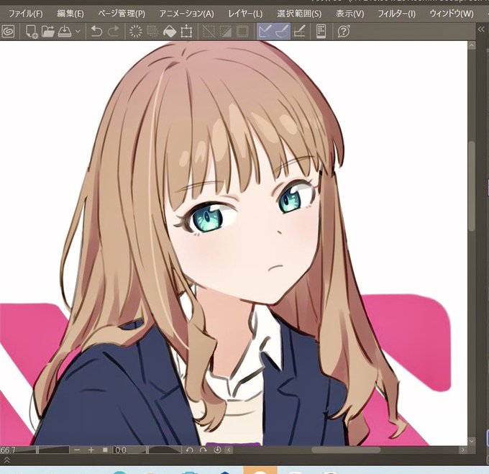
Task: Open the ページ管理(P) menu
Action: (x=122, y=14)
